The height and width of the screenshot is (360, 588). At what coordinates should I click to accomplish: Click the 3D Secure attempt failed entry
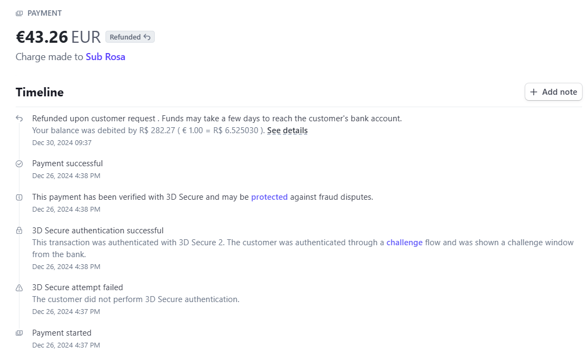coord(78,287)
